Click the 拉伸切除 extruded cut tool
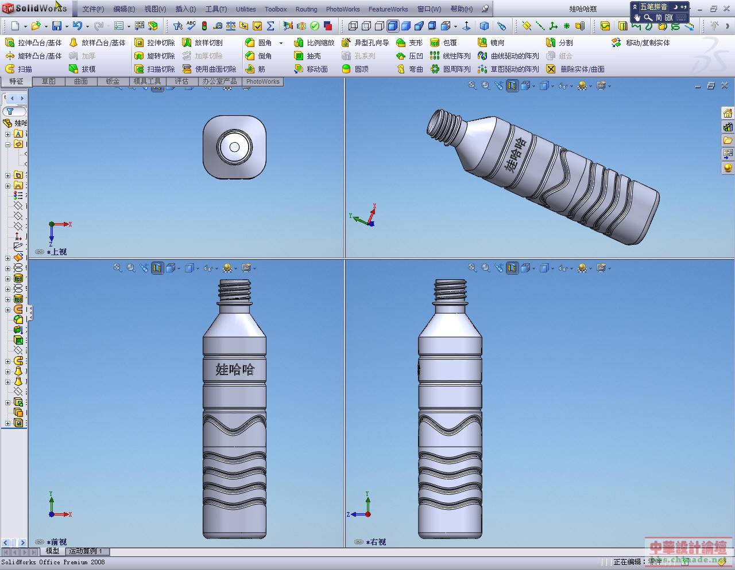735x570 pixels. pyautogui.click(x=154, y=42)
